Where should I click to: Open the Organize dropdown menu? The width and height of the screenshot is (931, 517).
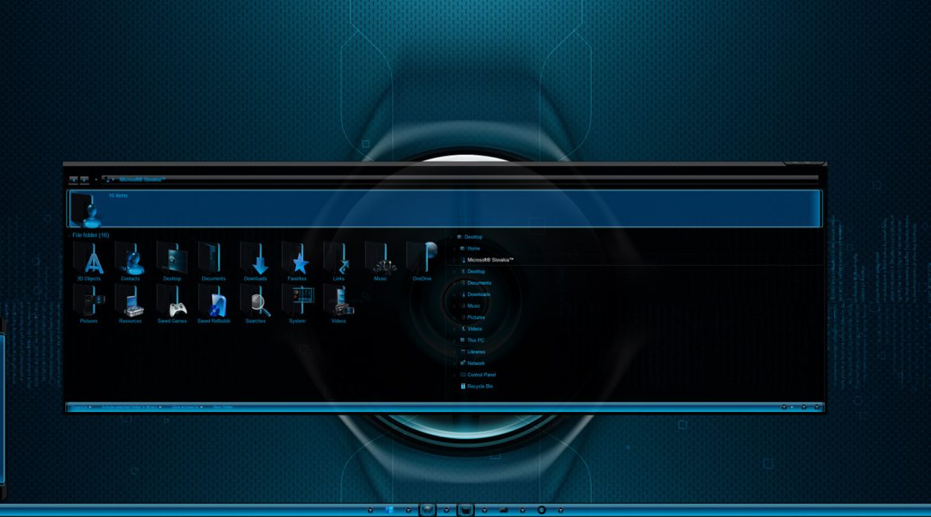click(80, 407)
